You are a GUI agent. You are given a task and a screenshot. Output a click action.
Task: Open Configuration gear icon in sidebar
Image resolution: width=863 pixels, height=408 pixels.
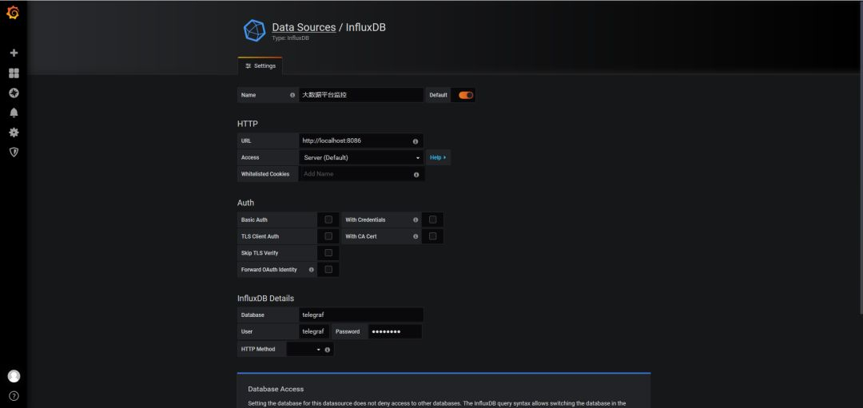[14, 133]
